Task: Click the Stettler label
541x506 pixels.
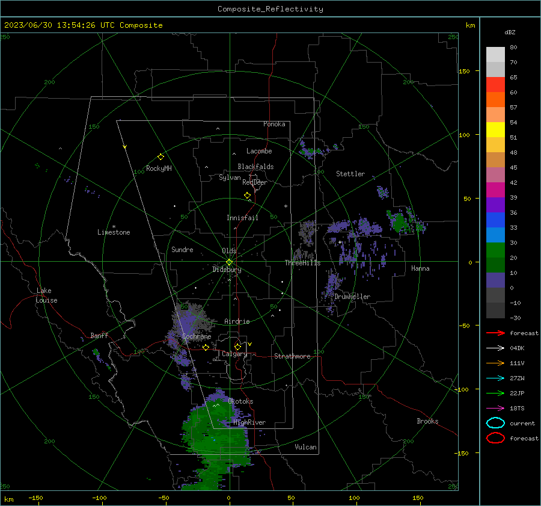Action: 350,174
